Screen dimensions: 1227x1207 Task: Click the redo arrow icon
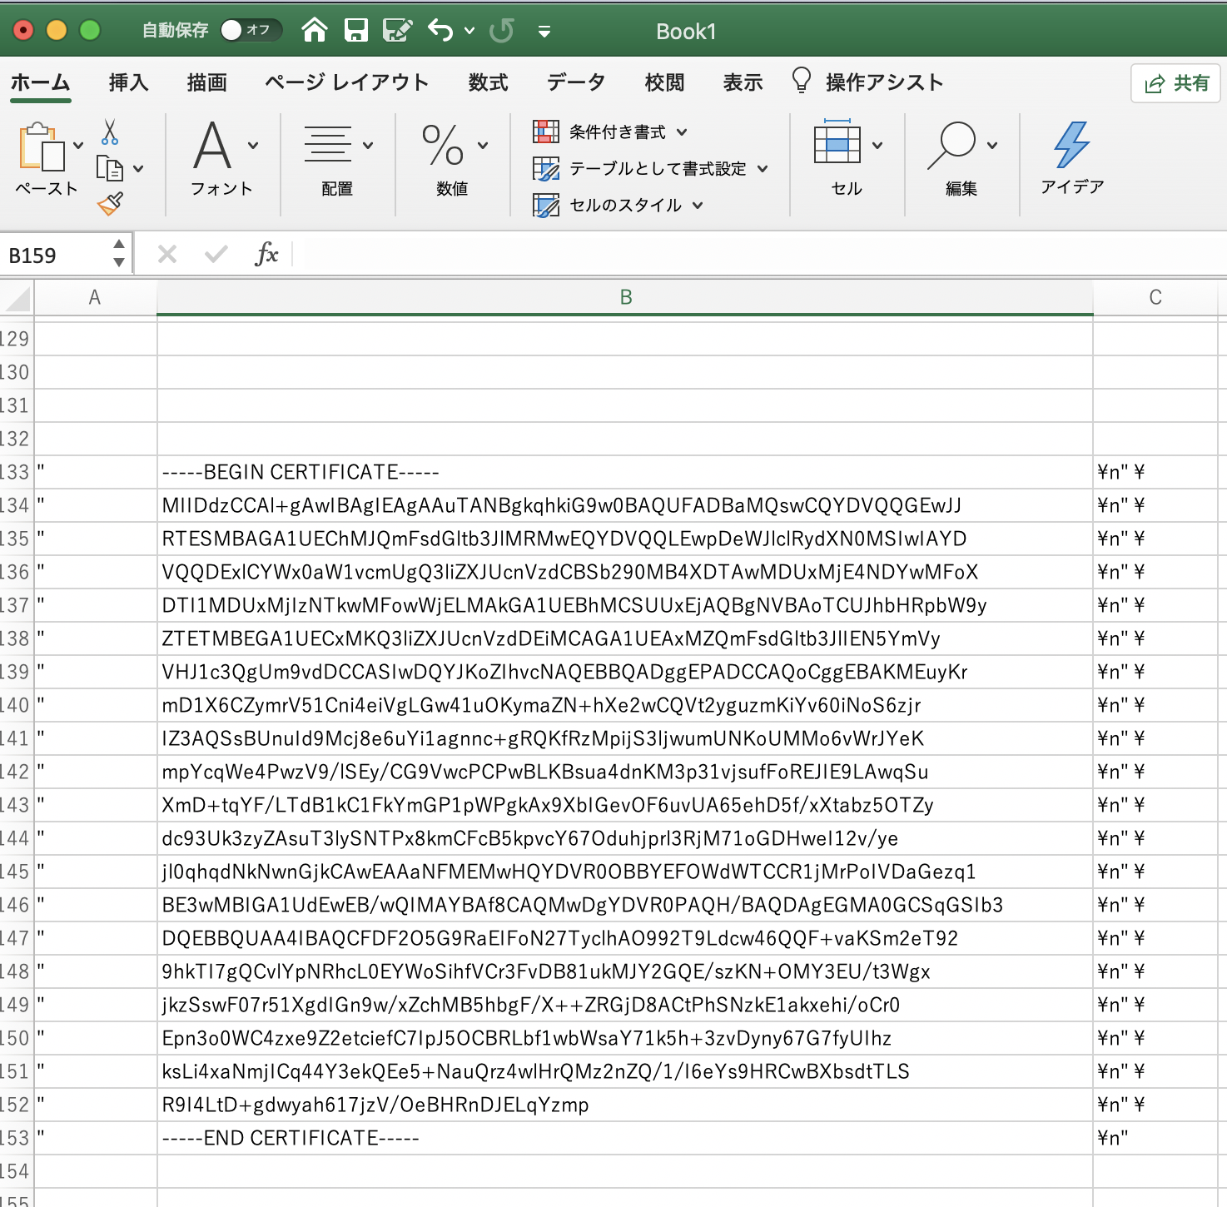coord(502,31)
